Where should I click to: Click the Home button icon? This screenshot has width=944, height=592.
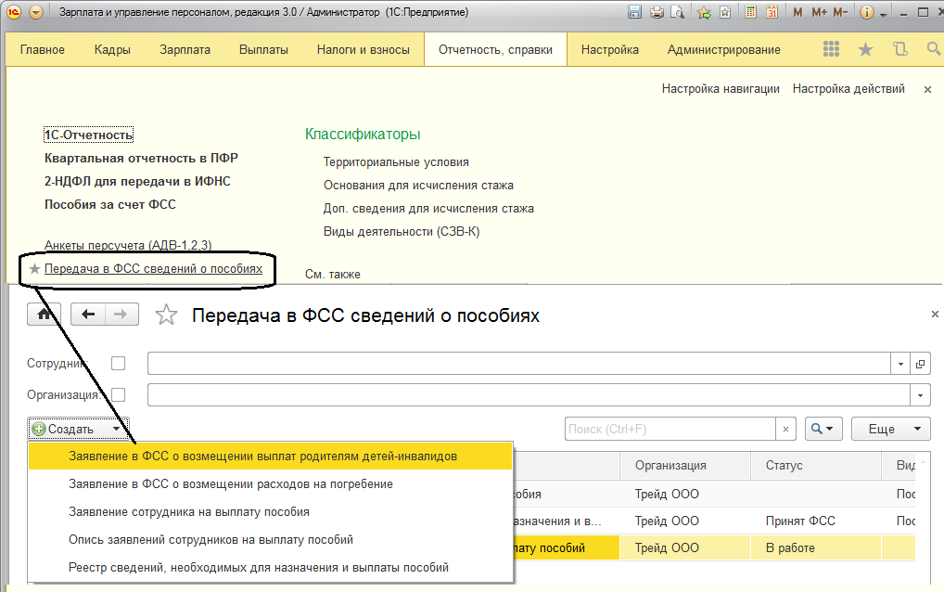tap(45, 315)
